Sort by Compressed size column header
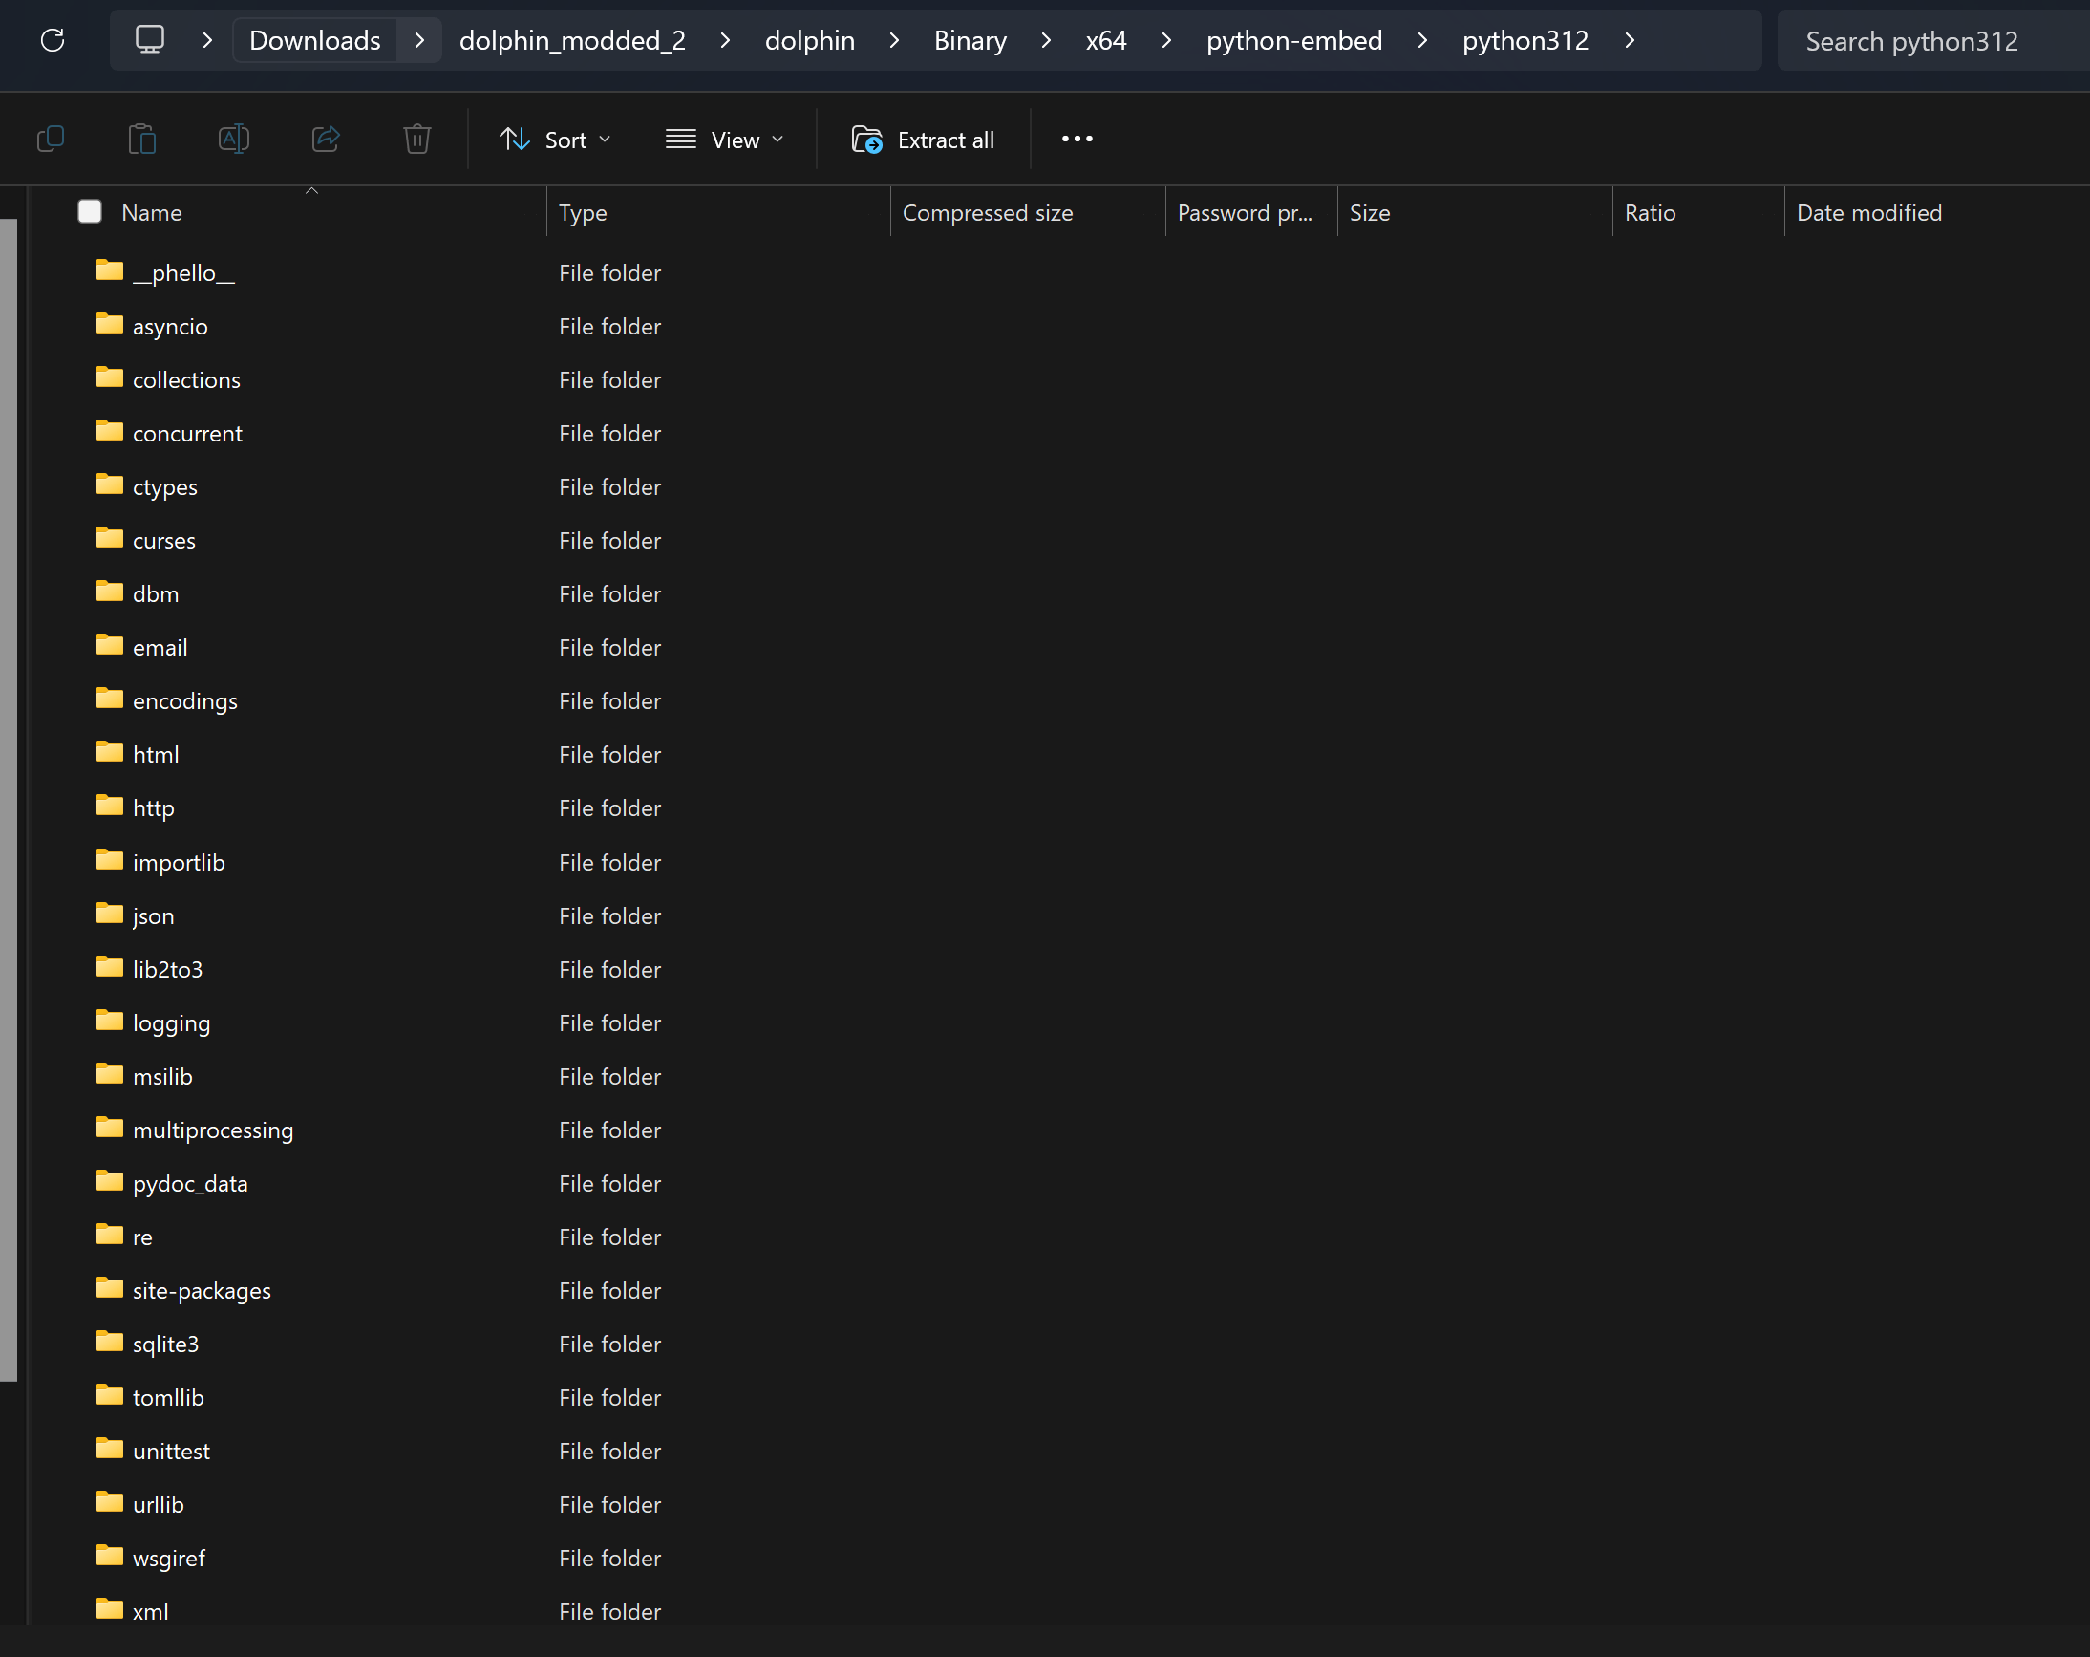Viewport: 2090px width, 1657px height. coord(987,212)
